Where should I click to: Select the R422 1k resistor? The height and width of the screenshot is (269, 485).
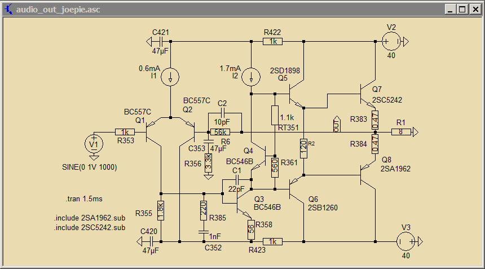(x=272, y=42)
